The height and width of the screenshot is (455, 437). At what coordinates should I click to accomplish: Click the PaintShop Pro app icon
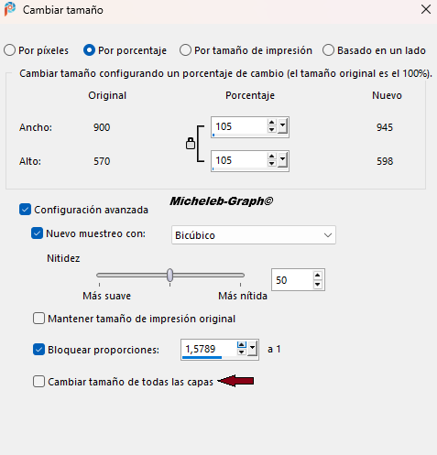10,9
